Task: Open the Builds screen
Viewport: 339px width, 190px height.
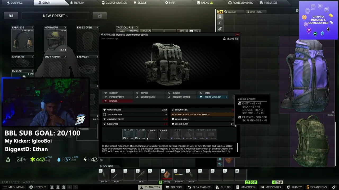Action: pos(223,187)
